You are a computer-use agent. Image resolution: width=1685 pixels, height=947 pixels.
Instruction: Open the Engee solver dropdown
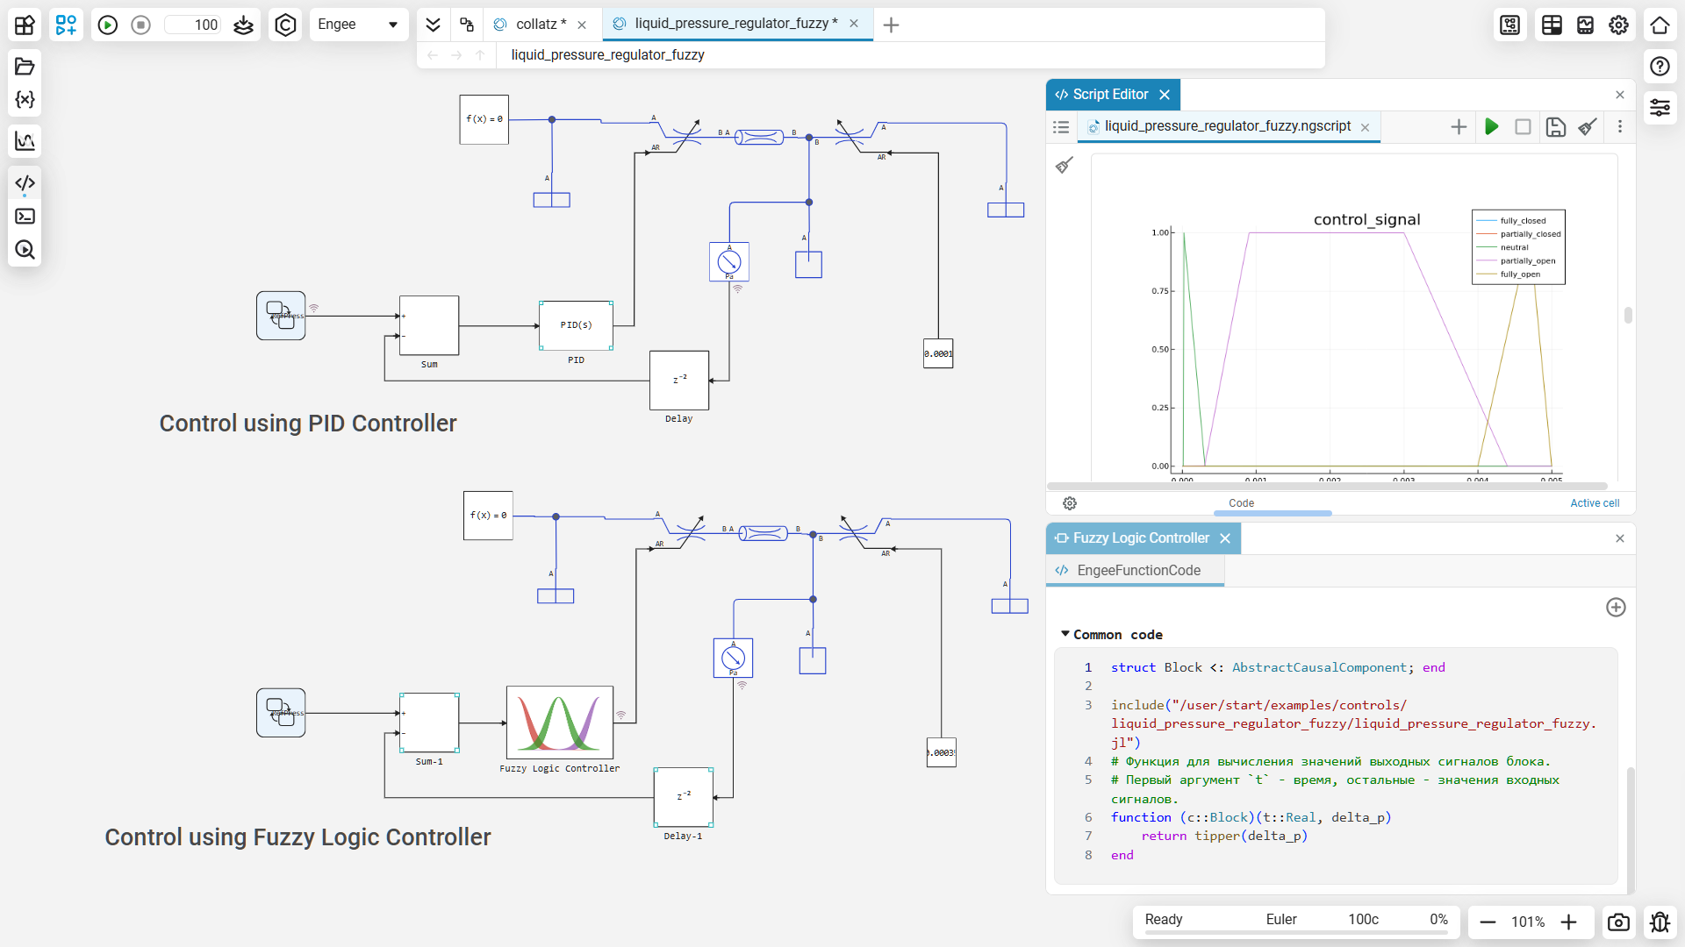point(358,25)
